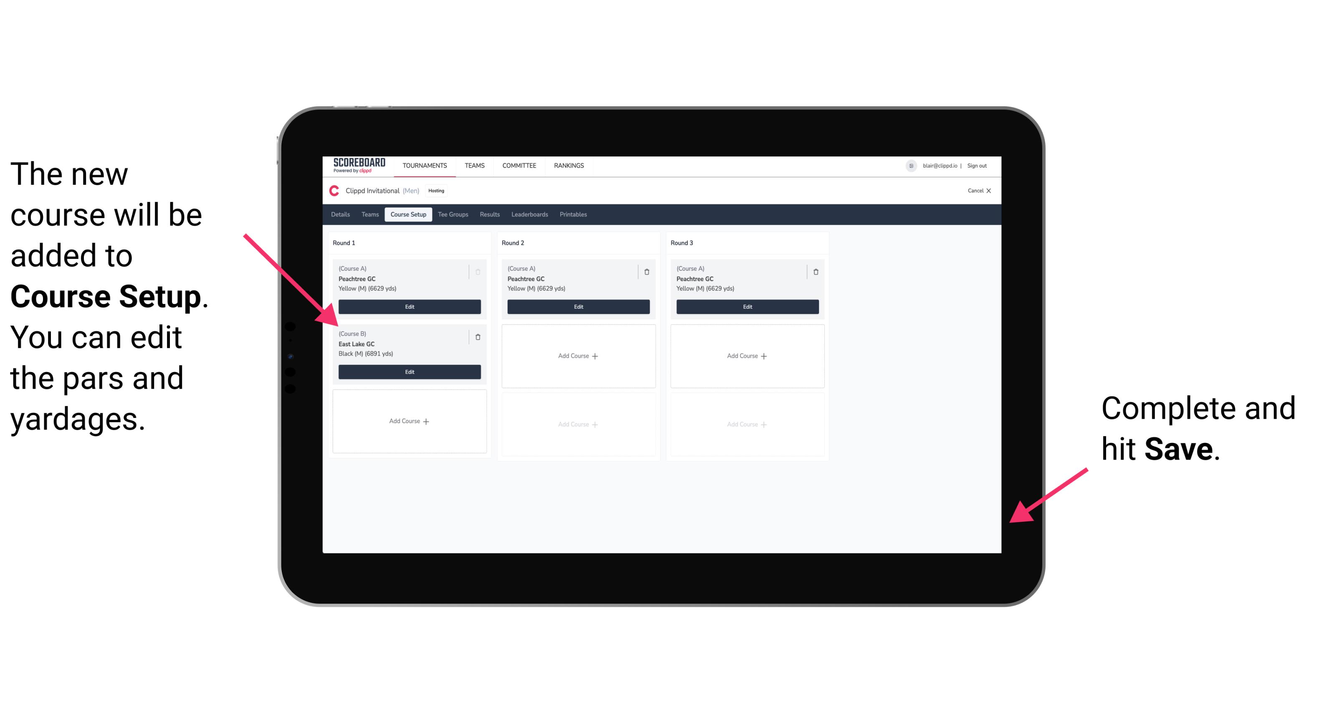Click Edit button for Peachtree GC Round 1
This screenshot has height=709, width=1319.
coord(409,307)
